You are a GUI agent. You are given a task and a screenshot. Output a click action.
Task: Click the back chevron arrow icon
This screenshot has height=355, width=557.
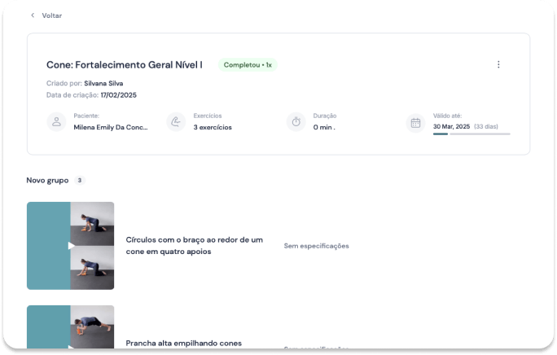tap(33, 15)
